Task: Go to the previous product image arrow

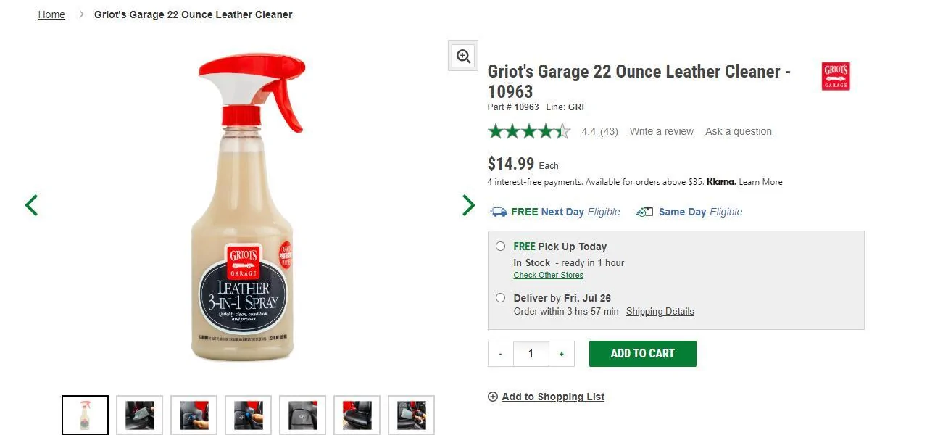Action: tap(31, 205)
